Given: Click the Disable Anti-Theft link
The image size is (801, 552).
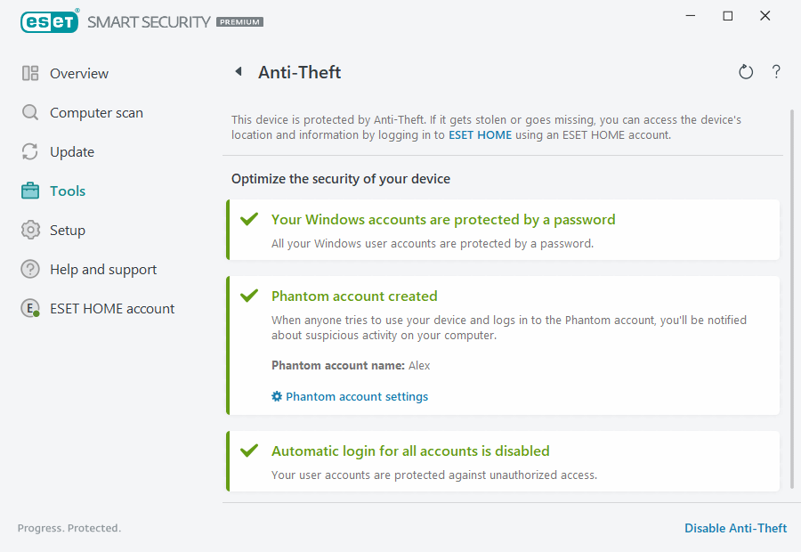Looking at the screenshot, I should tap(735, 528).
